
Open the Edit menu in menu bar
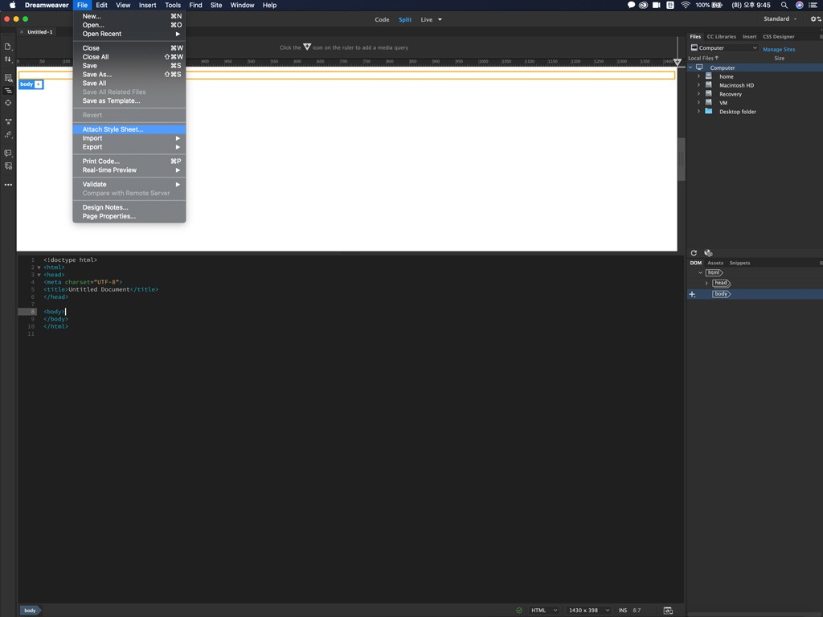click(101, 5)
